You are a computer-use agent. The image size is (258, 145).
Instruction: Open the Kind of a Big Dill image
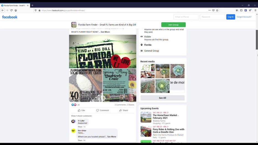[102, 51]
